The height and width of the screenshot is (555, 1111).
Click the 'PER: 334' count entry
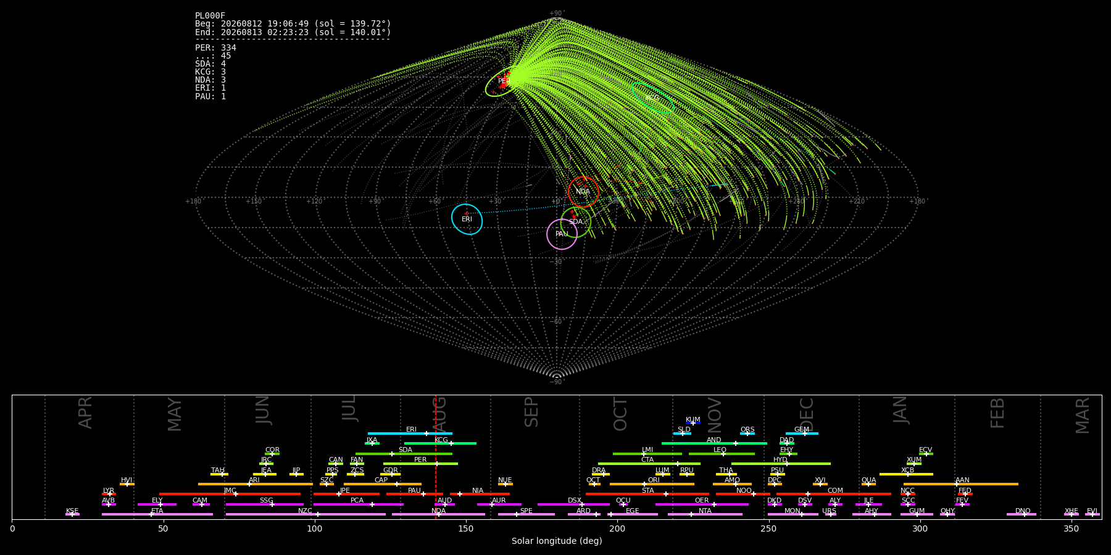215,47
